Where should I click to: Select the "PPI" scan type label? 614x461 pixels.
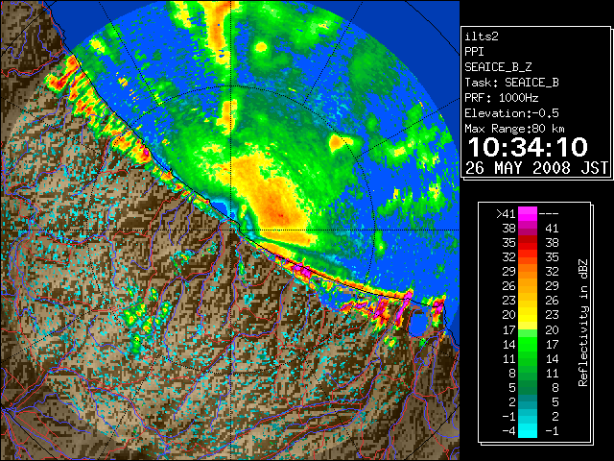point(474,52)
